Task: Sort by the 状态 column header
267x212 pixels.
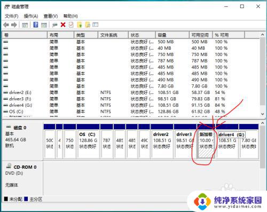Action: 142,35
